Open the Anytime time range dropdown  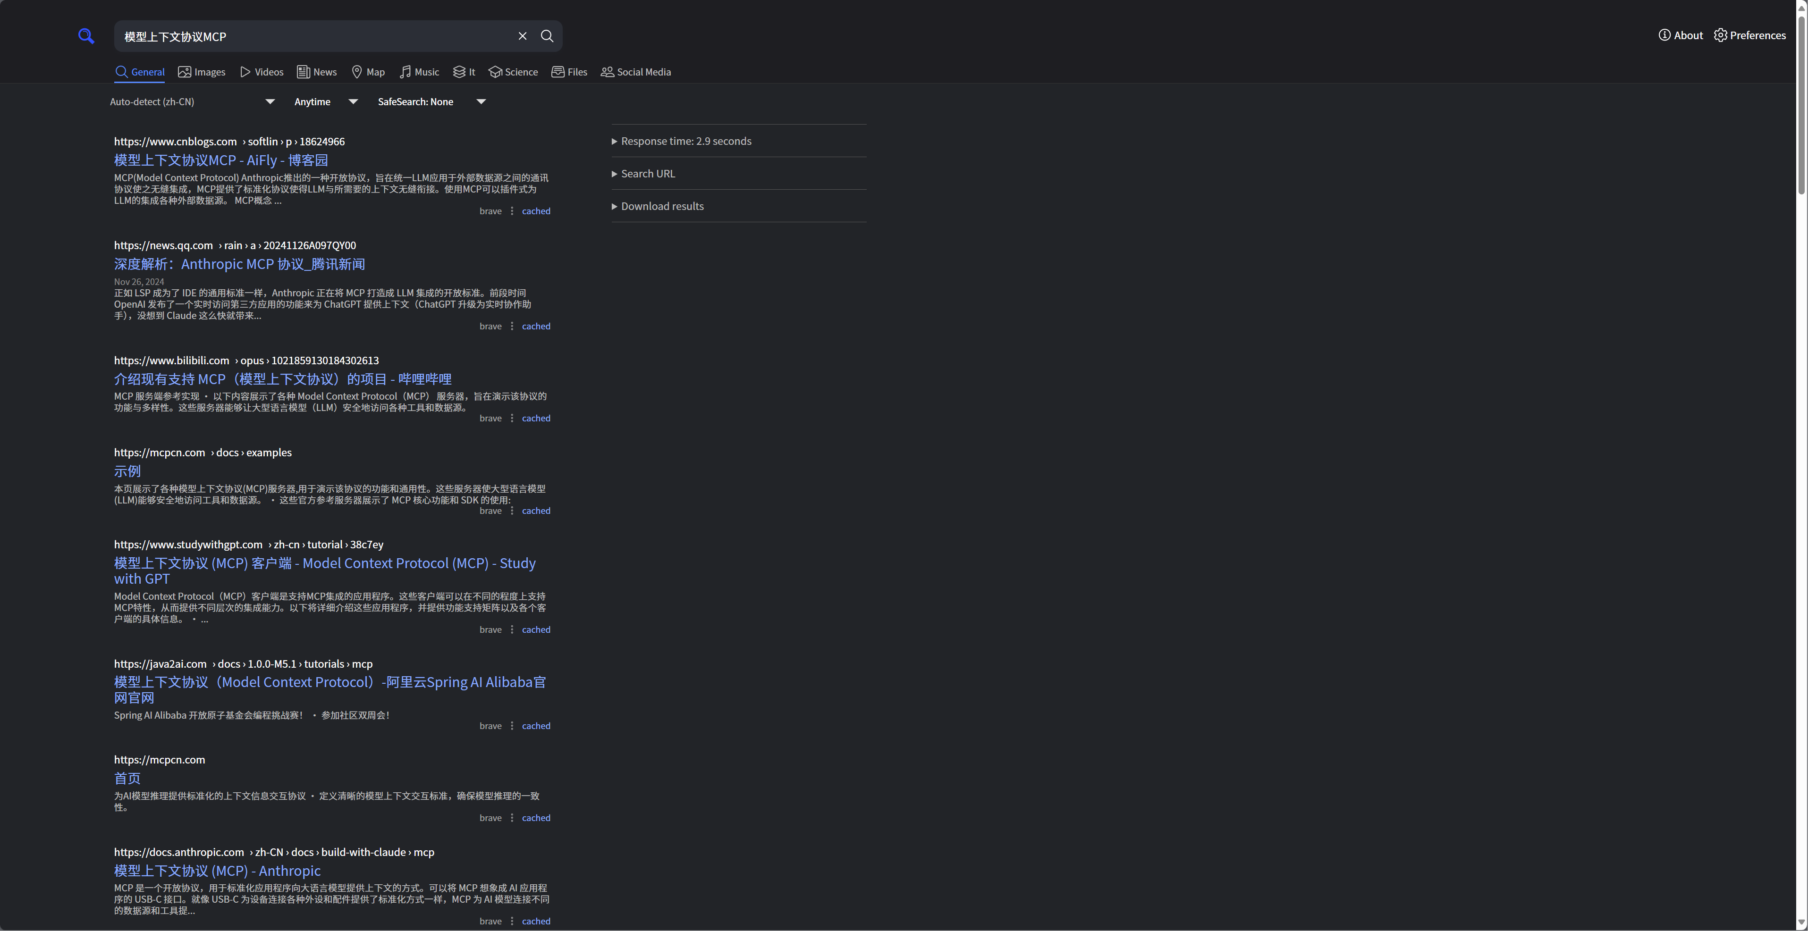pyautogui.click(x=326, y=102)
